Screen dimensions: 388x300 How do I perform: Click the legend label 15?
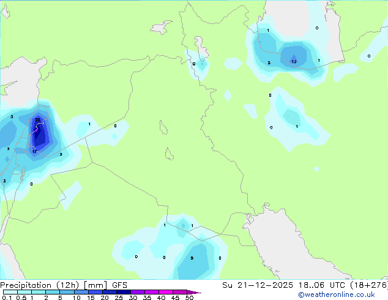[x=91, y=298]
